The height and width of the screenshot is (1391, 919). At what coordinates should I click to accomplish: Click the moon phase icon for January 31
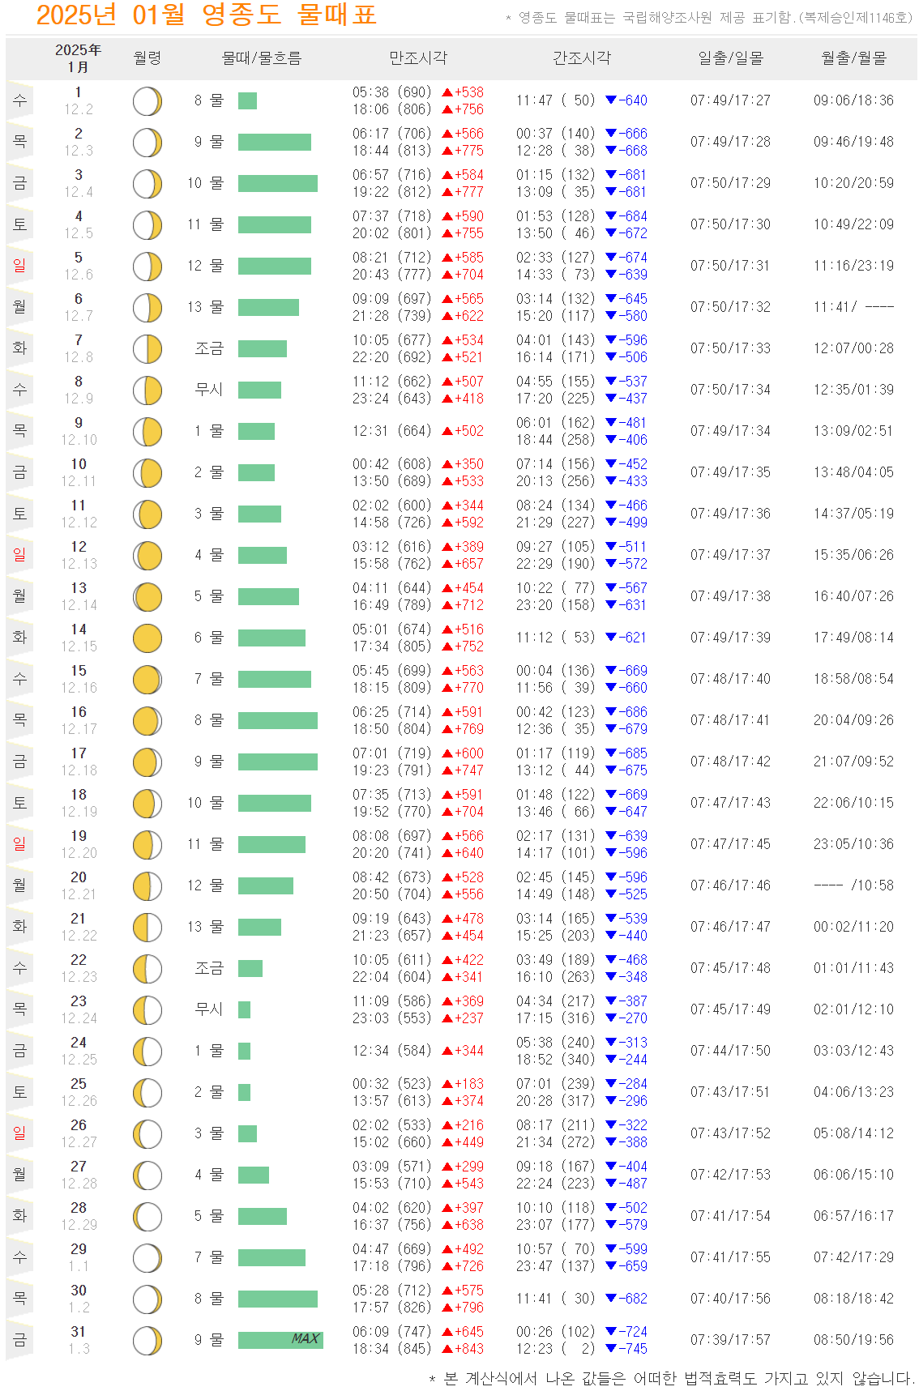pos(147,1341)
